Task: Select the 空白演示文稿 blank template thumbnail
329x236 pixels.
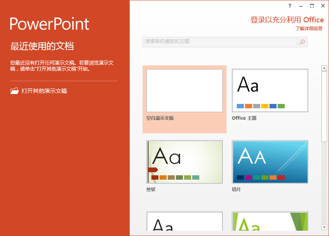Action: (185, 91)
